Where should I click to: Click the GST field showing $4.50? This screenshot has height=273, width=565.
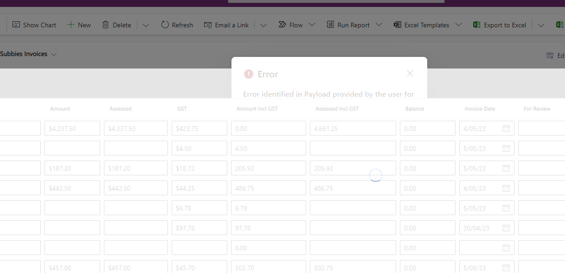coord(199,148)
